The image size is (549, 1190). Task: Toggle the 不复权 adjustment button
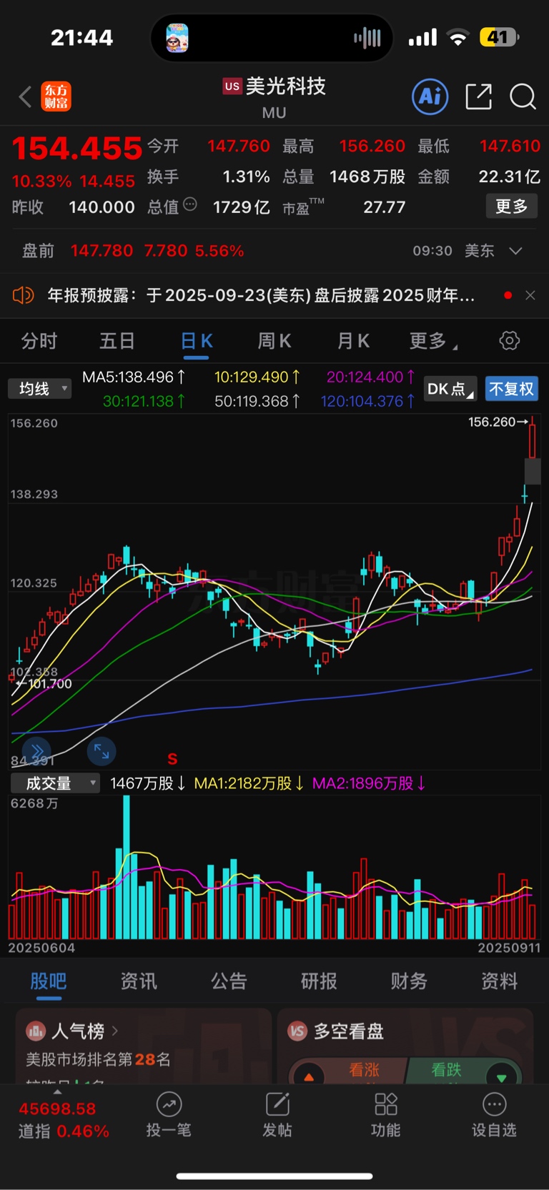pos(511,389)
